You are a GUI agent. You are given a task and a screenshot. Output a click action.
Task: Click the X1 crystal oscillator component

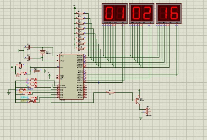pyautogui.click(x=42, y=52)
